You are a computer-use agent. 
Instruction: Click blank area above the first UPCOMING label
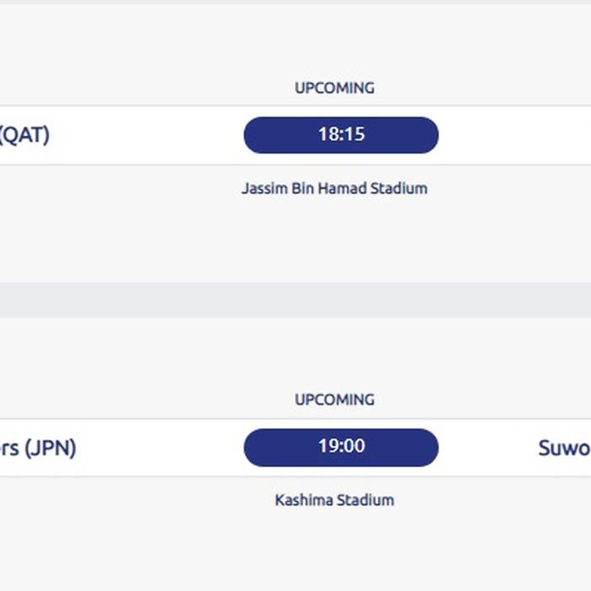334,42
